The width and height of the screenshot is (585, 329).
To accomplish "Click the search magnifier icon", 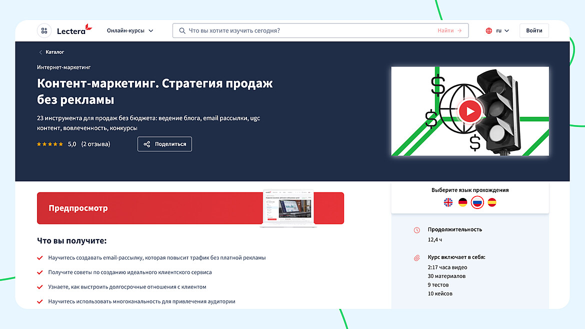I will pyautogui.click(x=182, y=30).
